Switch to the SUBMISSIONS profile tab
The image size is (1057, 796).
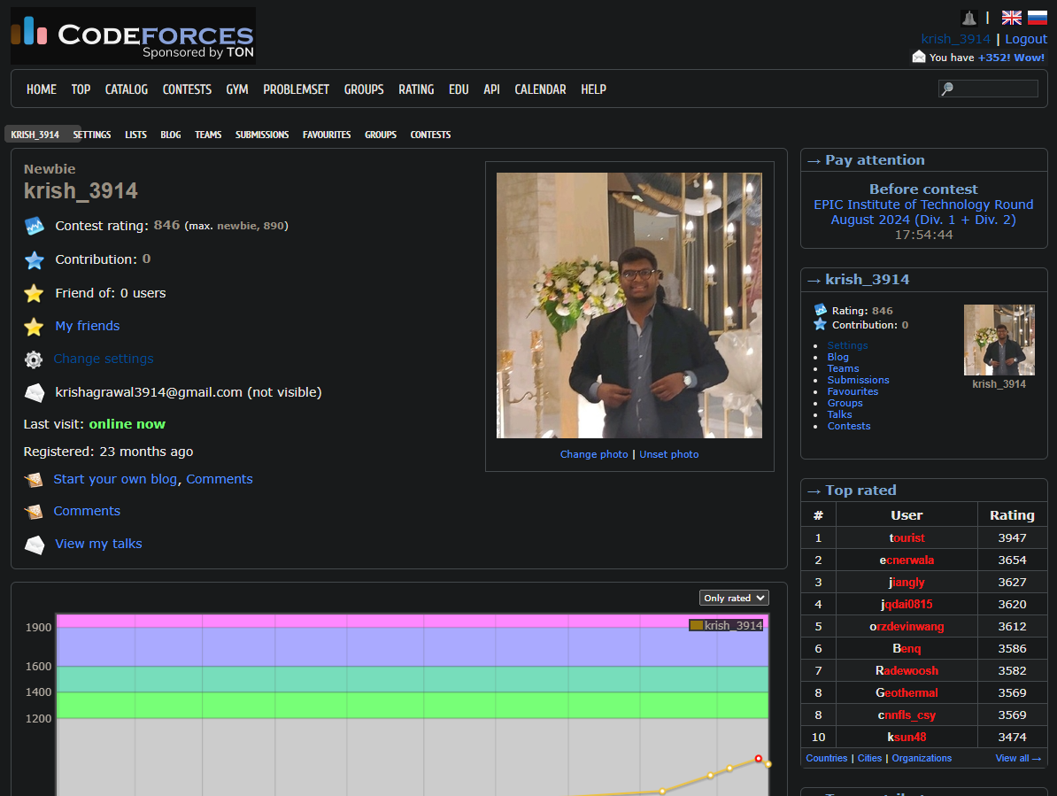[262, 135]
